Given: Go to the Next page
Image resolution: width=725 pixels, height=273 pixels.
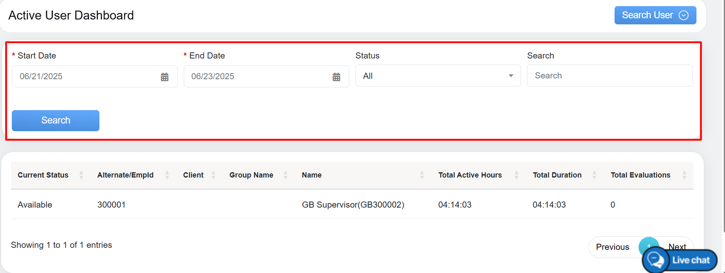Looking at the screenshot, I should tap(678, 245).
